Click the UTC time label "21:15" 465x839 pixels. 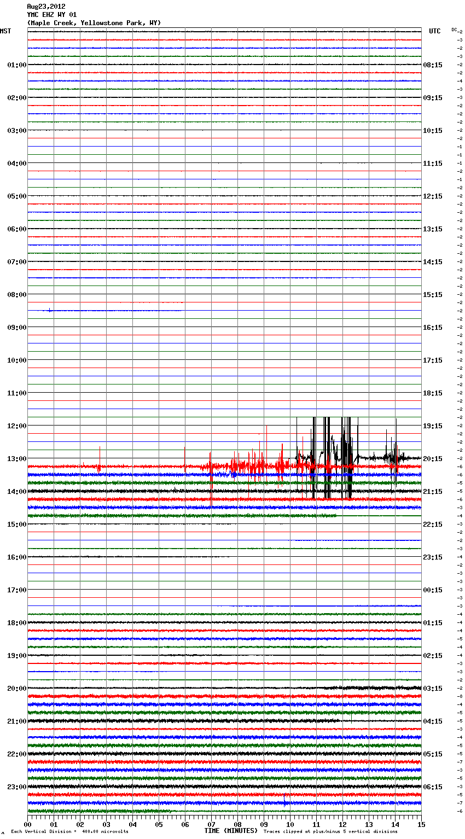433,492
